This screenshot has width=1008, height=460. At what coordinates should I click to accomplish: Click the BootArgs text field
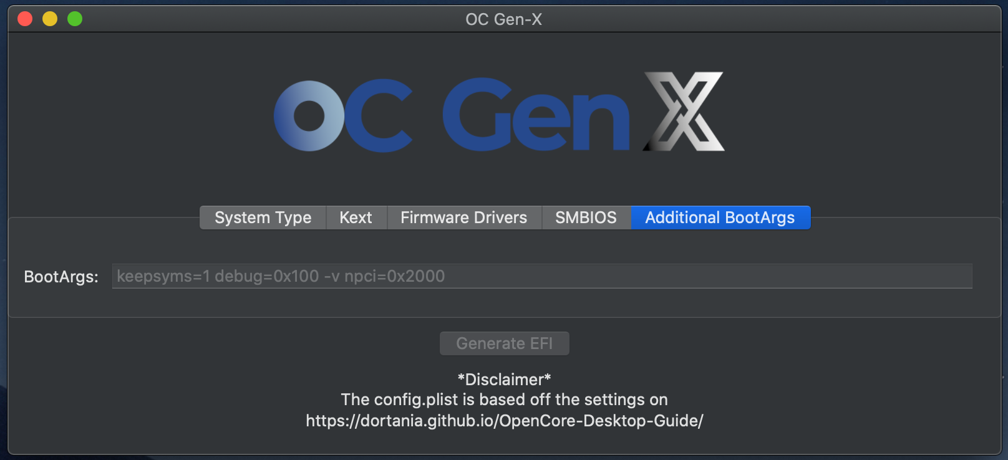coord(541,276)
